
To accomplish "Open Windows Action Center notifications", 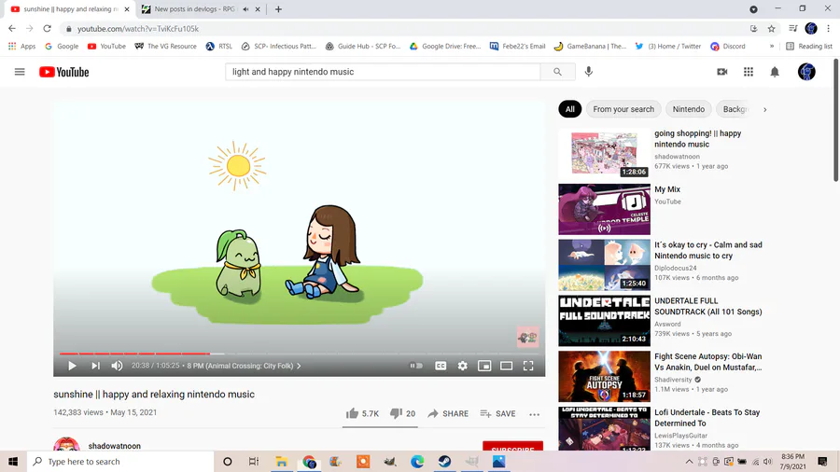I will tap(823, 462).
